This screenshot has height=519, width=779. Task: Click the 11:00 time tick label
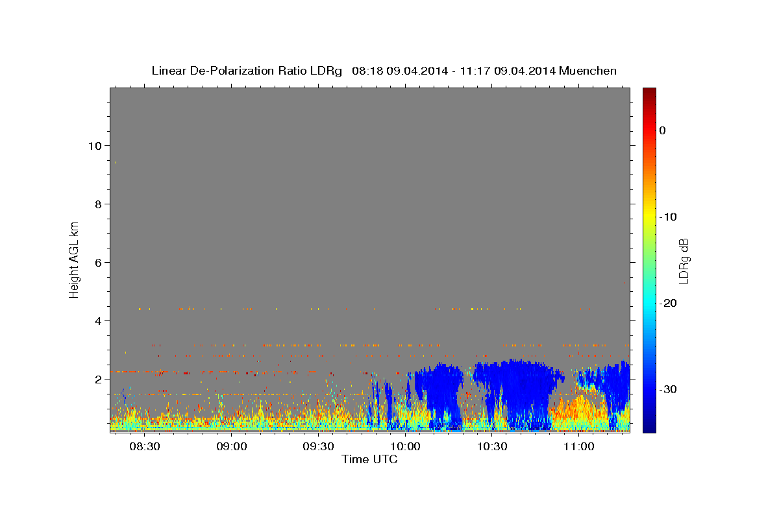coord(579,447)
